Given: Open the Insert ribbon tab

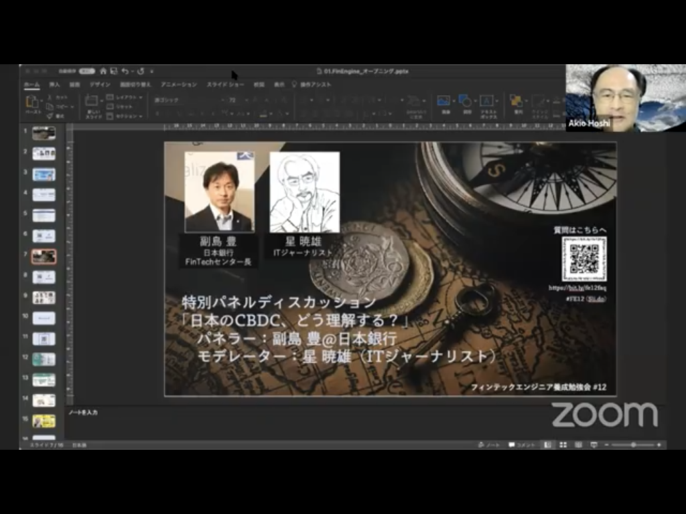Looking at the screenshot, I should (x=55, y=84).
